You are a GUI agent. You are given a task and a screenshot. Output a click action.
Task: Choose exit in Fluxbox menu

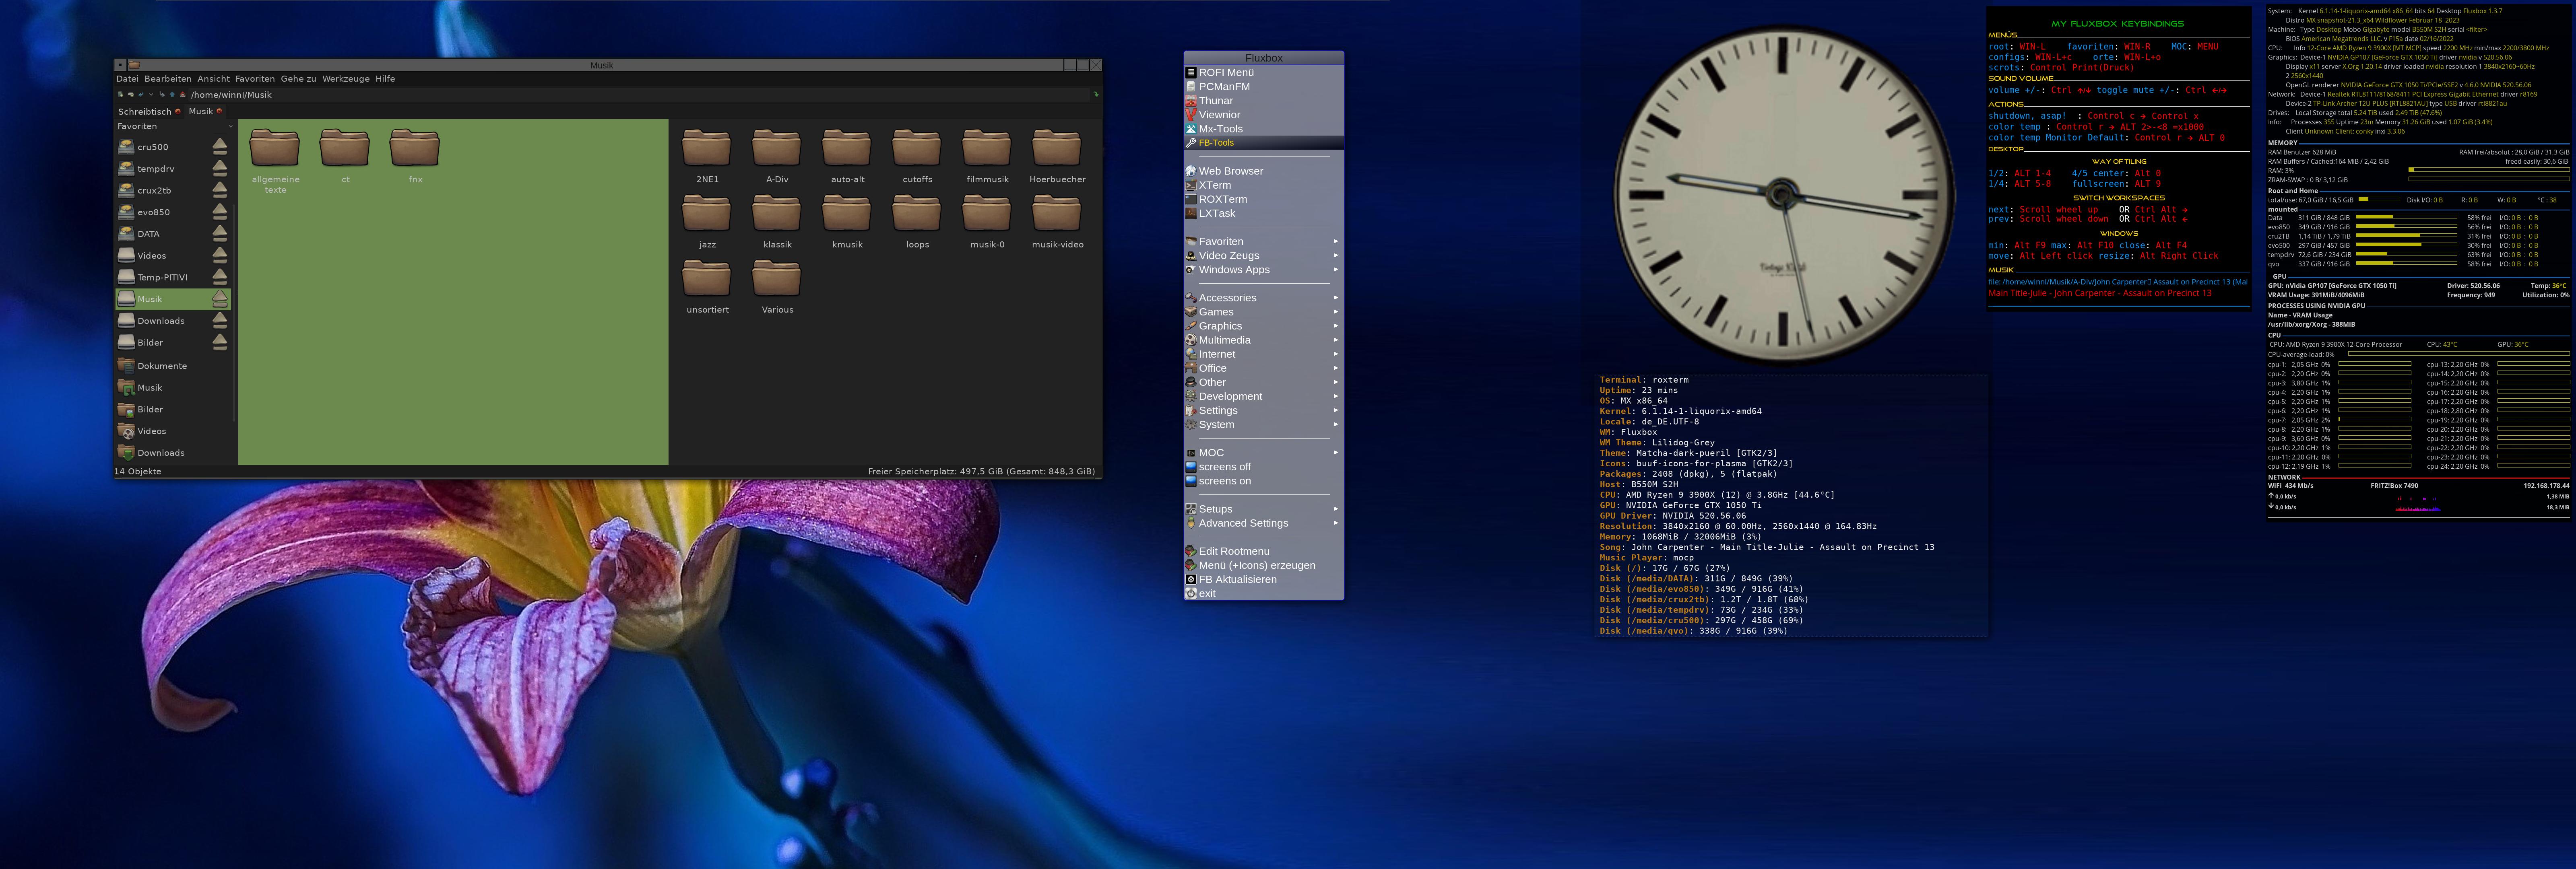pos(1263,593)
